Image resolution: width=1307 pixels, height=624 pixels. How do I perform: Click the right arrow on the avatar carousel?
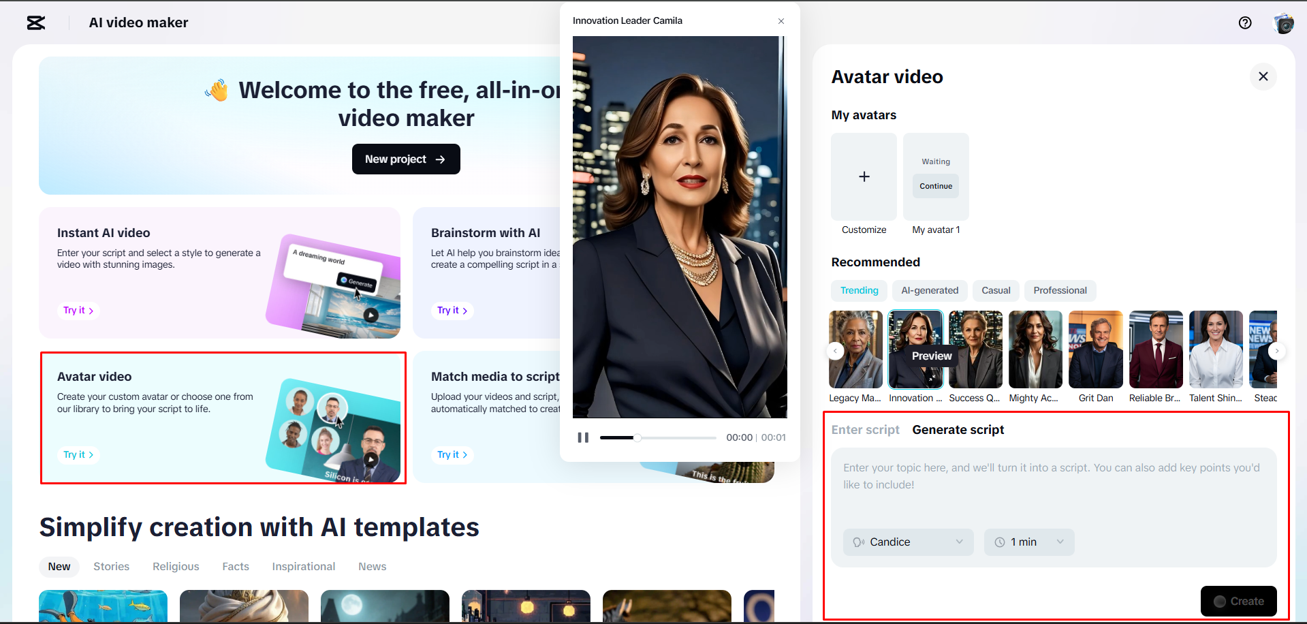[x=1277, y=350]
